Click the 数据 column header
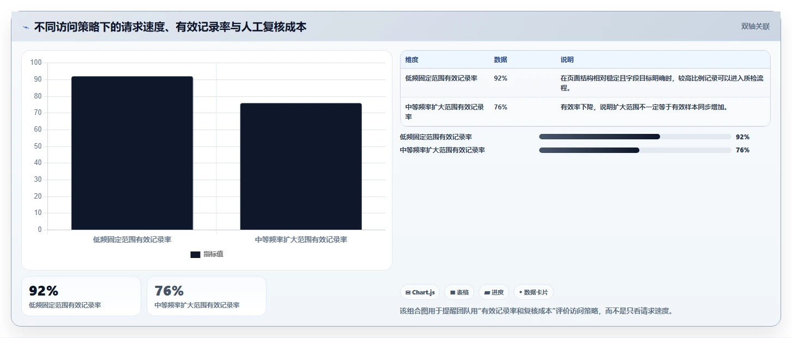This screenshot has width=792, height=338. 500,60
